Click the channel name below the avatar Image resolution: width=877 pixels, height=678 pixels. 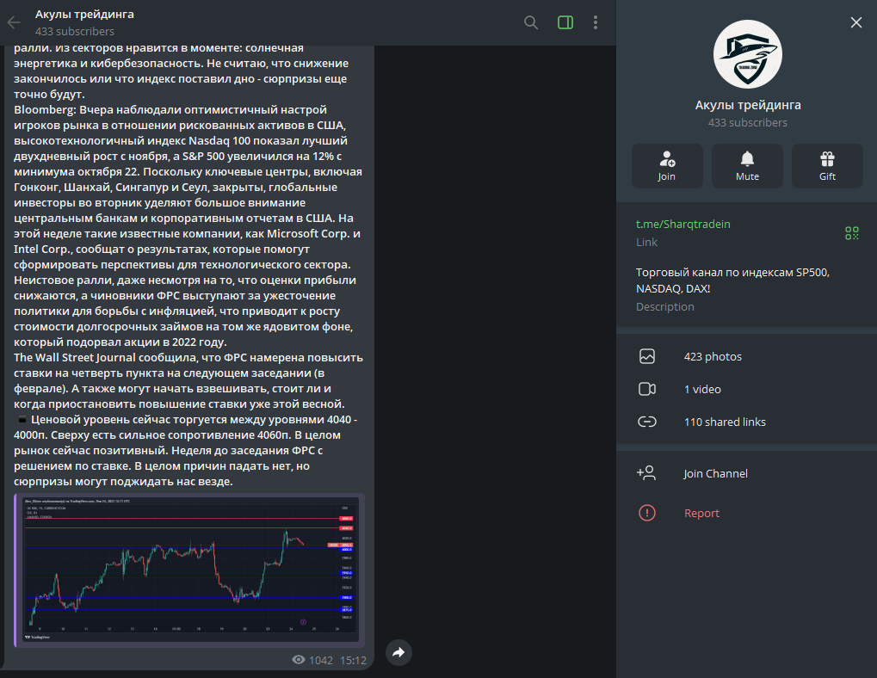click(x=748, y=105)
